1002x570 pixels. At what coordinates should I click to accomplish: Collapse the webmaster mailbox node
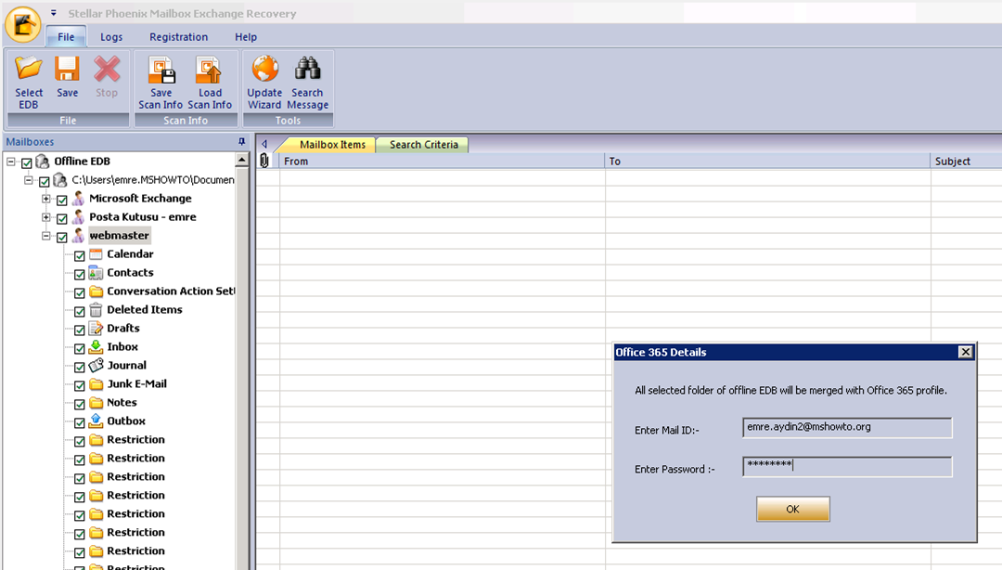point(46,236)
